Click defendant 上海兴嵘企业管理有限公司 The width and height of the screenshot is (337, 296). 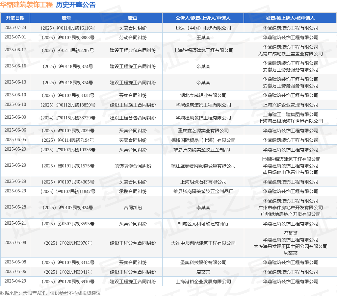tap(290, 105)
